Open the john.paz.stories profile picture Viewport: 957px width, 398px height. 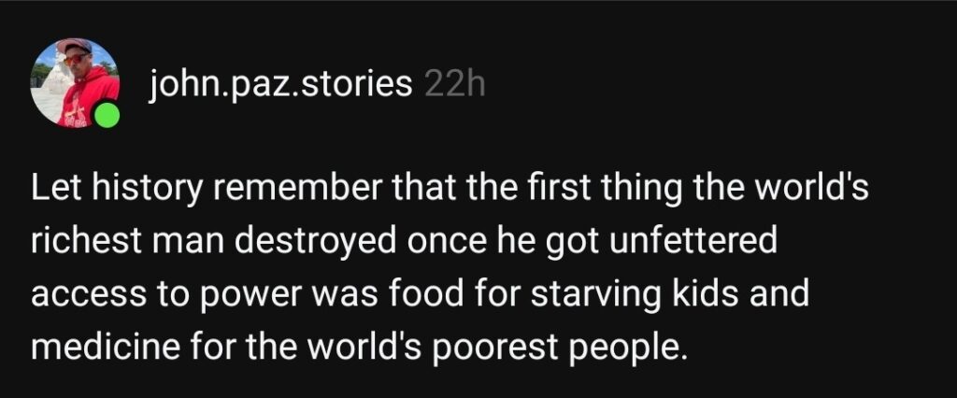(75, 83)
